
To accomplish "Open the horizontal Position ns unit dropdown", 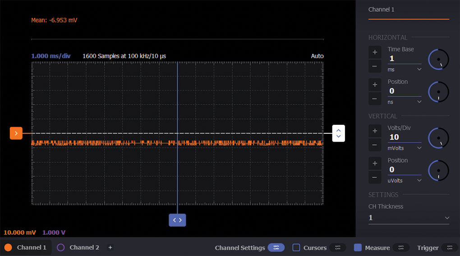I will click(404, 102).
